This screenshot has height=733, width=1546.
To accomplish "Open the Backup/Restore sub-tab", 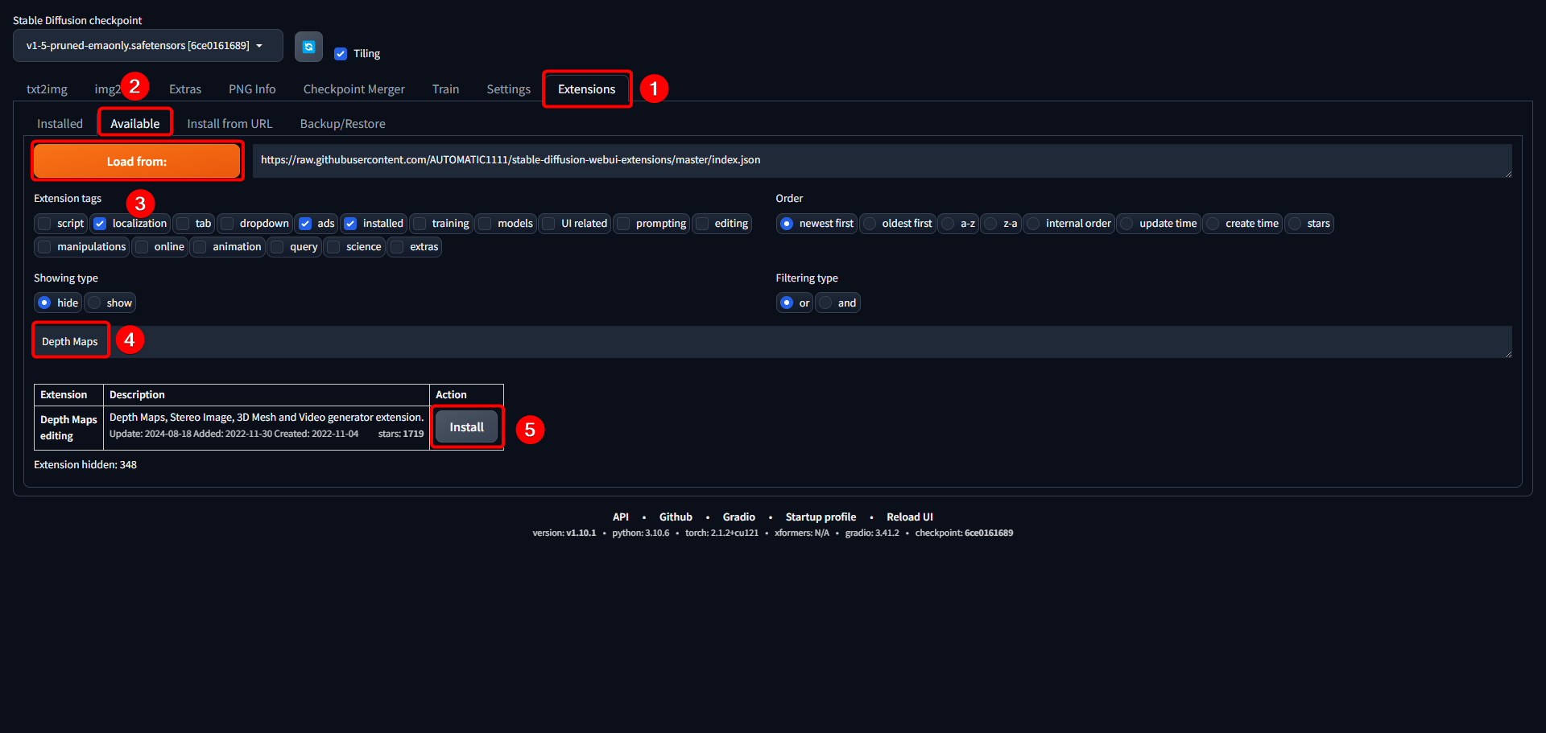I will pyautogui.click(x=342, y=124).
